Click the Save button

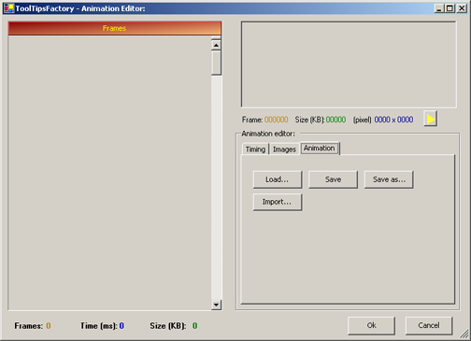click(x=333, y=179)
